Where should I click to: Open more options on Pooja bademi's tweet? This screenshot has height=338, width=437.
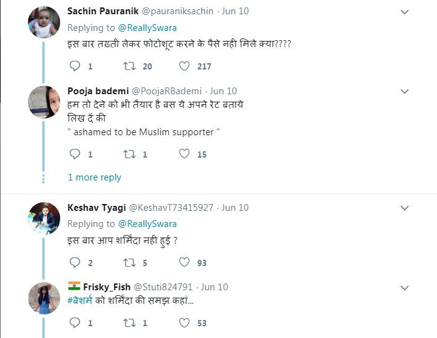coord(405,92)
